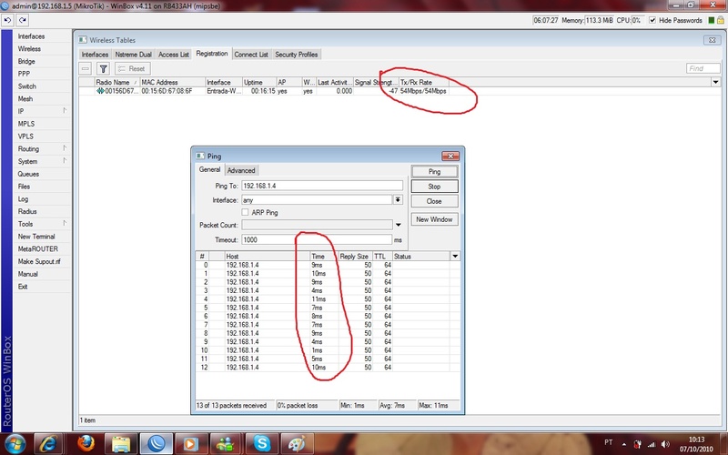Click the Radio Name column header
The height and width of the screenshot is (455, 728).
117,82
